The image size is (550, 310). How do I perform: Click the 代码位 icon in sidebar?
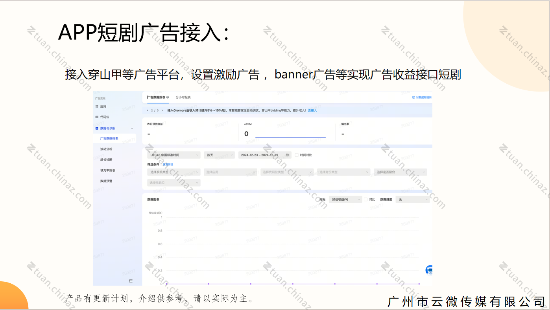point(97,117)
